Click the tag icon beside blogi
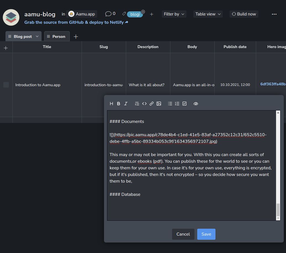 [x=124, y=14]
